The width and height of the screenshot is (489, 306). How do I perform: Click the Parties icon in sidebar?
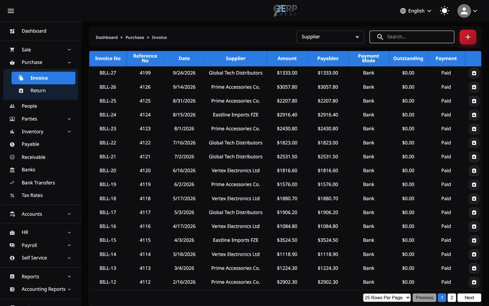point(12,119)
